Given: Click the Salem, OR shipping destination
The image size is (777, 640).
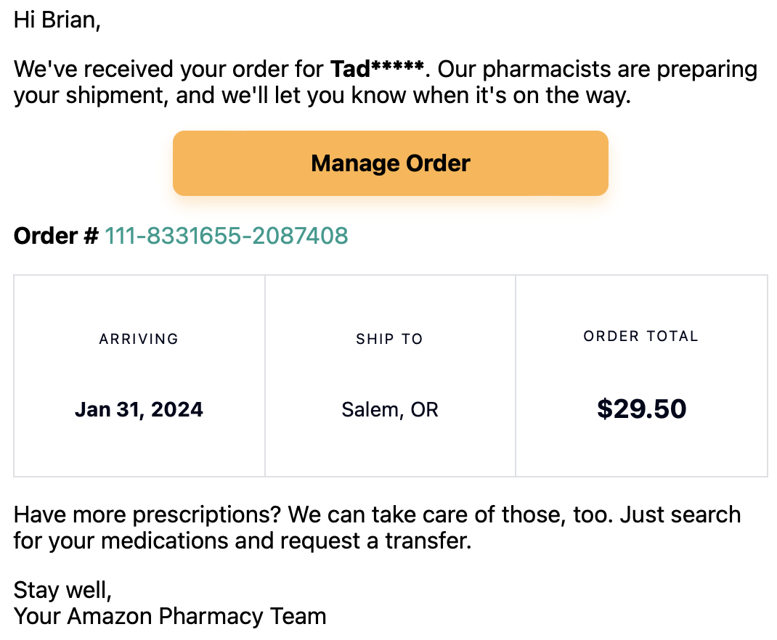Looking at the screenshot, I should coord(390,410).
